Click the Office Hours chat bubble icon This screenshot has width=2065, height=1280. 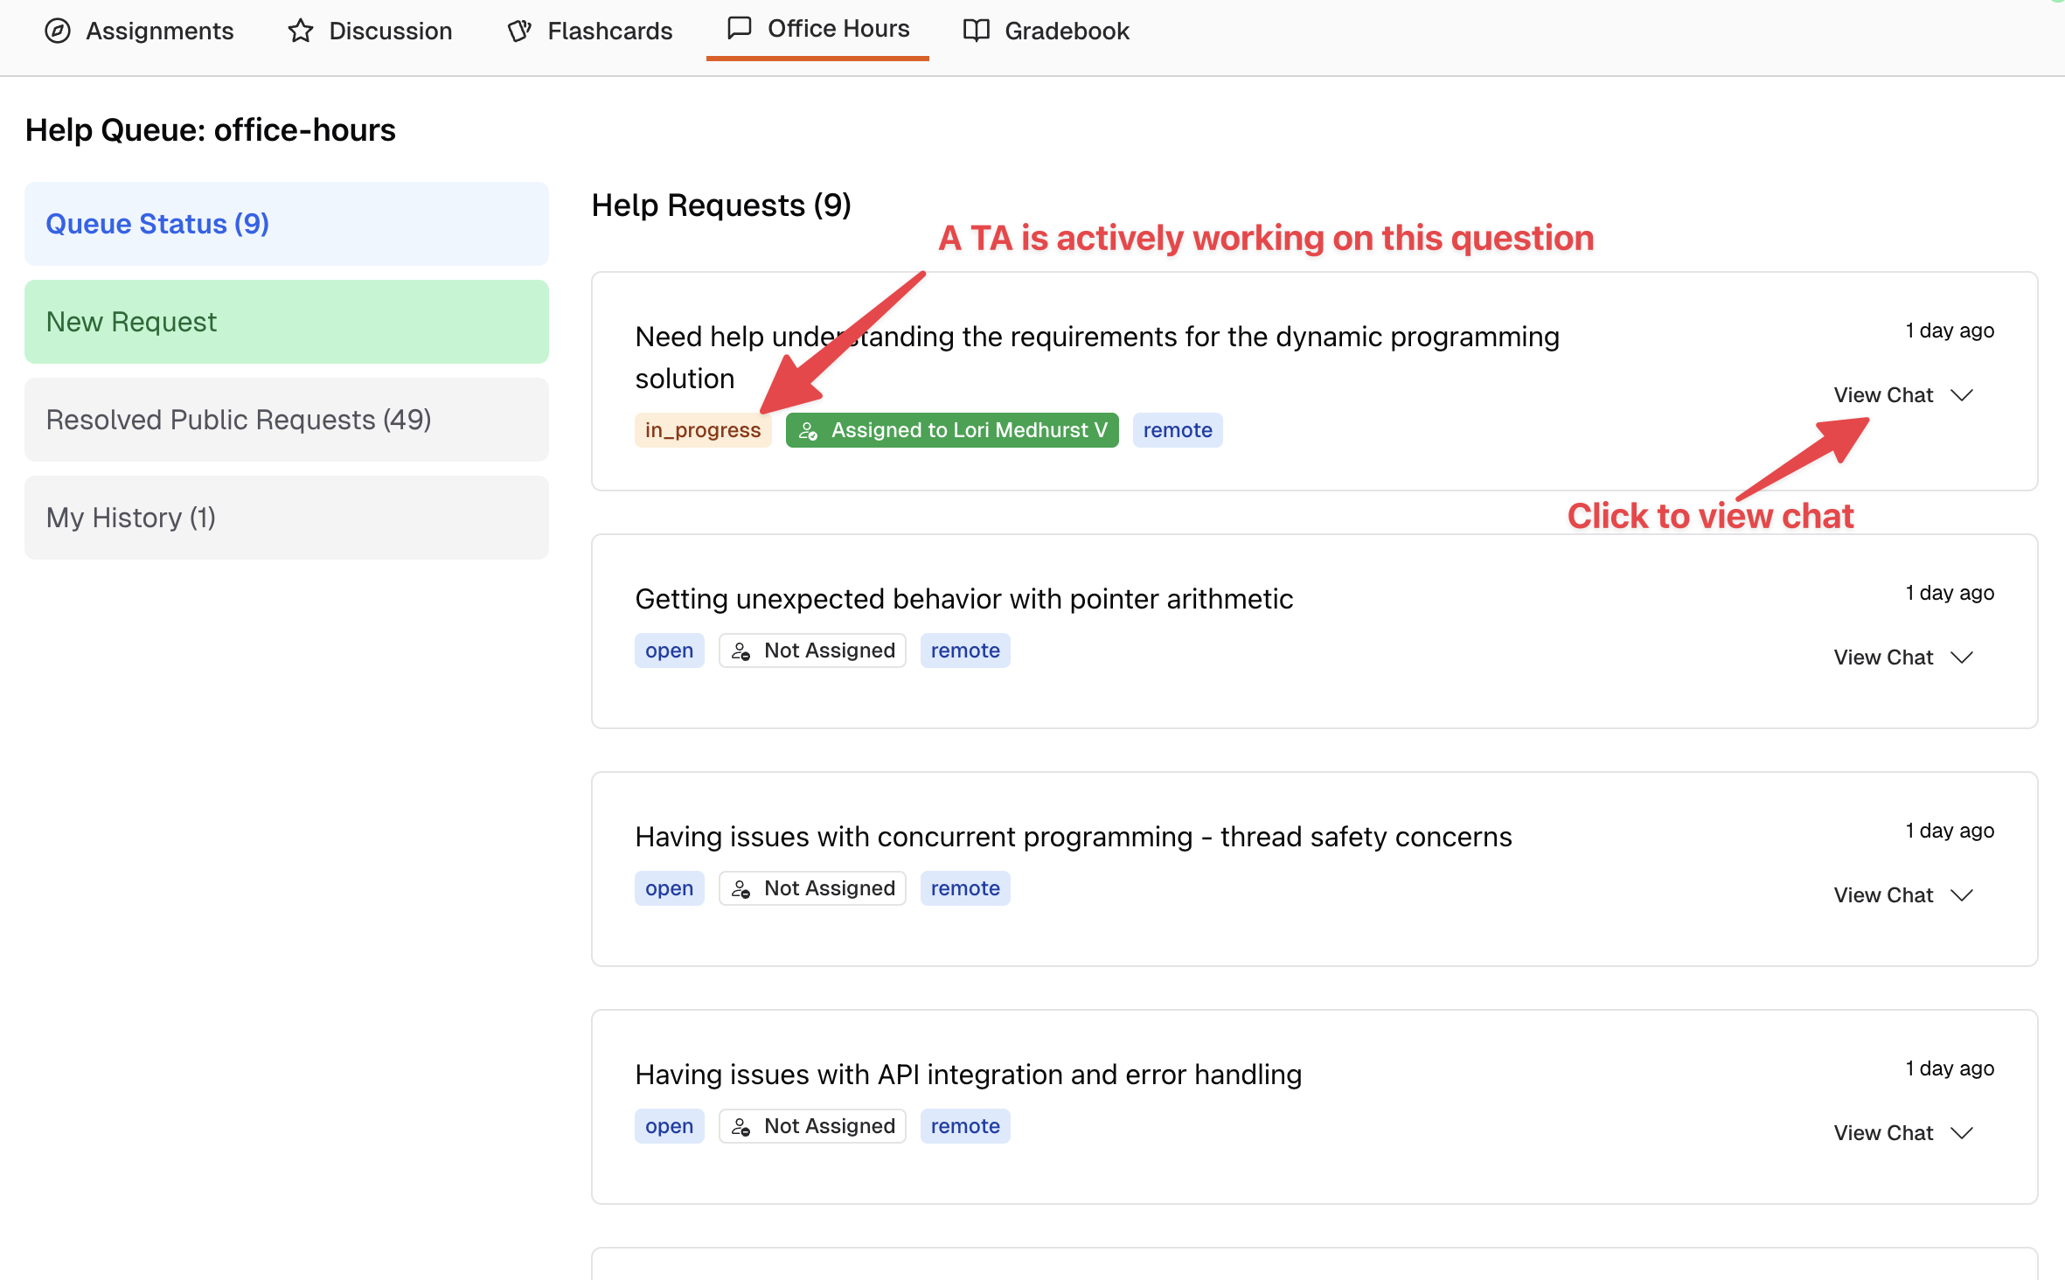[740, 28]
